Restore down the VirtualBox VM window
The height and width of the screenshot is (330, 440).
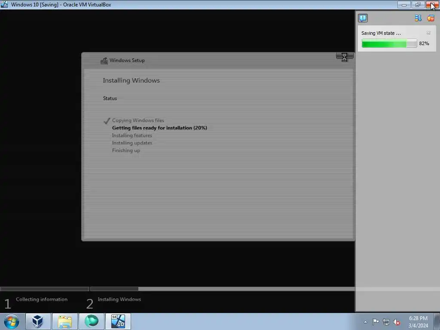click(418, 4)
